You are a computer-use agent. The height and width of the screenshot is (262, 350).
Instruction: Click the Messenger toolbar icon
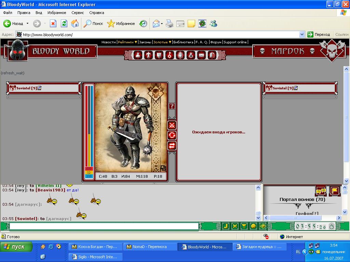(x=213, y=24)
